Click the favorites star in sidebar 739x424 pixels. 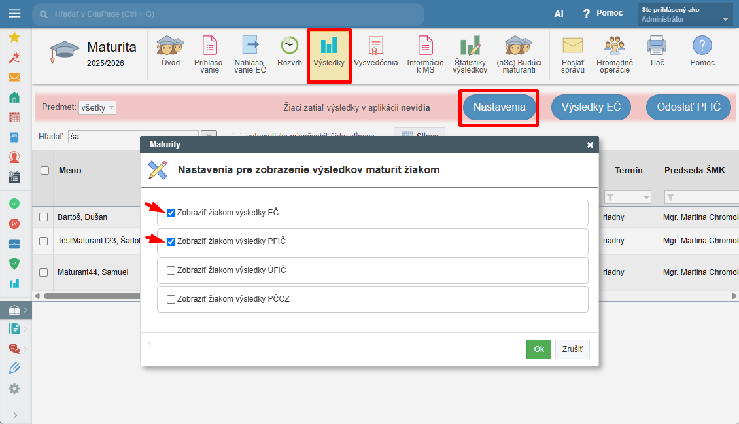pos(14,37)
